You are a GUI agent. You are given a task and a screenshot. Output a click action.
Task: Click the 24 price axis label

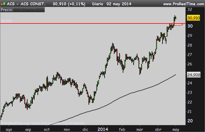tap(190, 83)
